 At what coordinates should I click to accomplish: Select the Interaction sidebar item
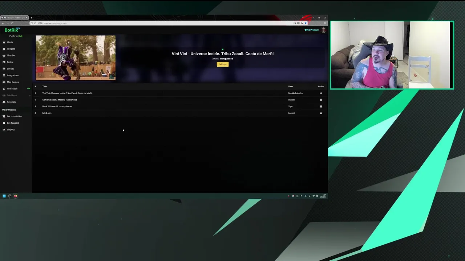12,89
